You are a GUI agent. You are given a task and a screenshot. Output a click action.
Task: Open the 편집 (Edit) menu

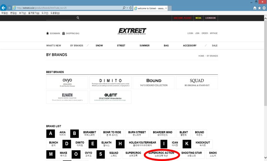[14, 13]
